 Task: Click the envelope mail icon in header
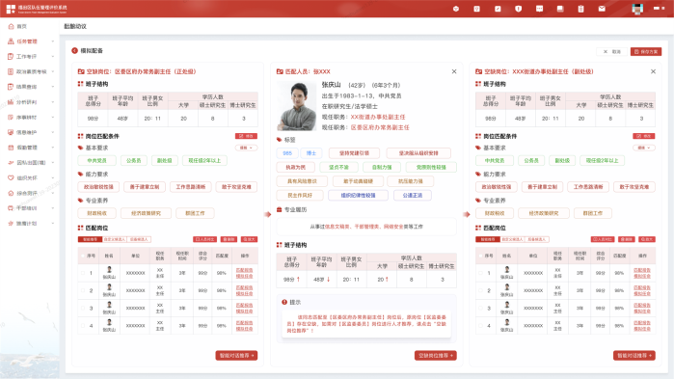(602, 9)
